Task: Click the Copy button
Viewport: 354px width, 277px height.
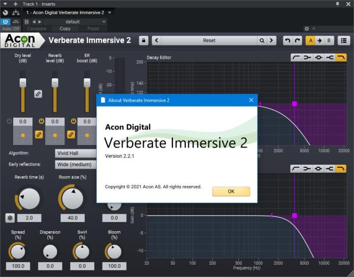Action: [65, 29]
